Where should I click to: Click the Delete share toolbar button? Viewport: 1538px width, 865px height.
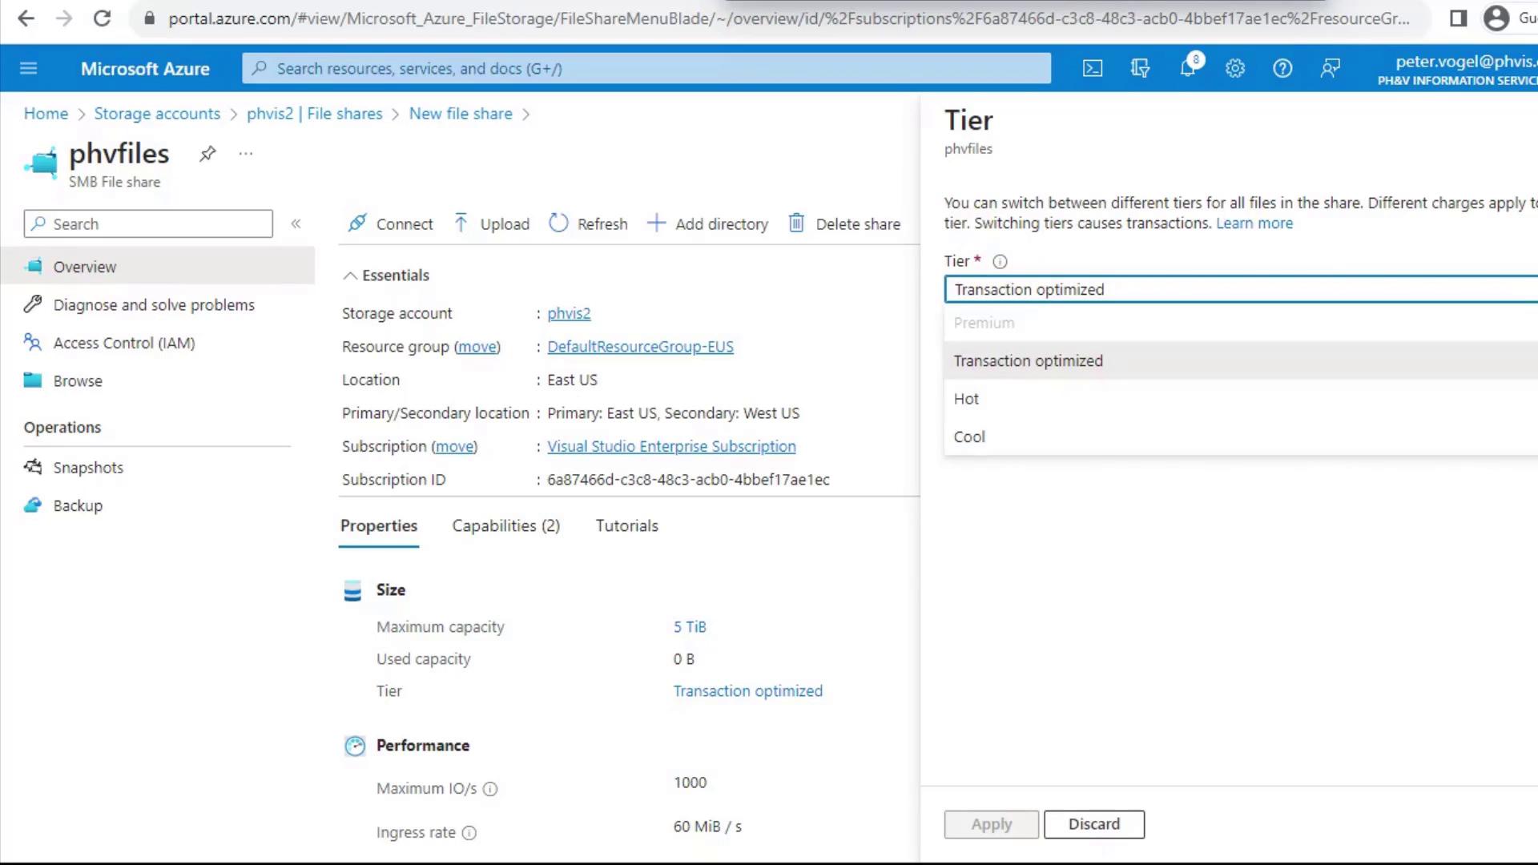[x=844, y=224]
